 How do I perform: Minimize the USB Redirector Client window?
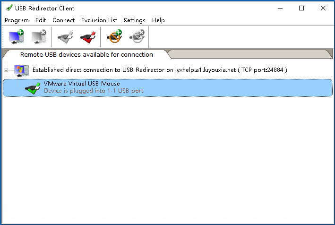280,8
